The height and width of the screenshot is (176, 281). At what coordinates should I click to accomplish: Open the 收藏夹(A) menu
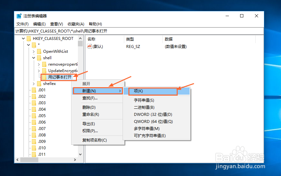coord(76,24)
